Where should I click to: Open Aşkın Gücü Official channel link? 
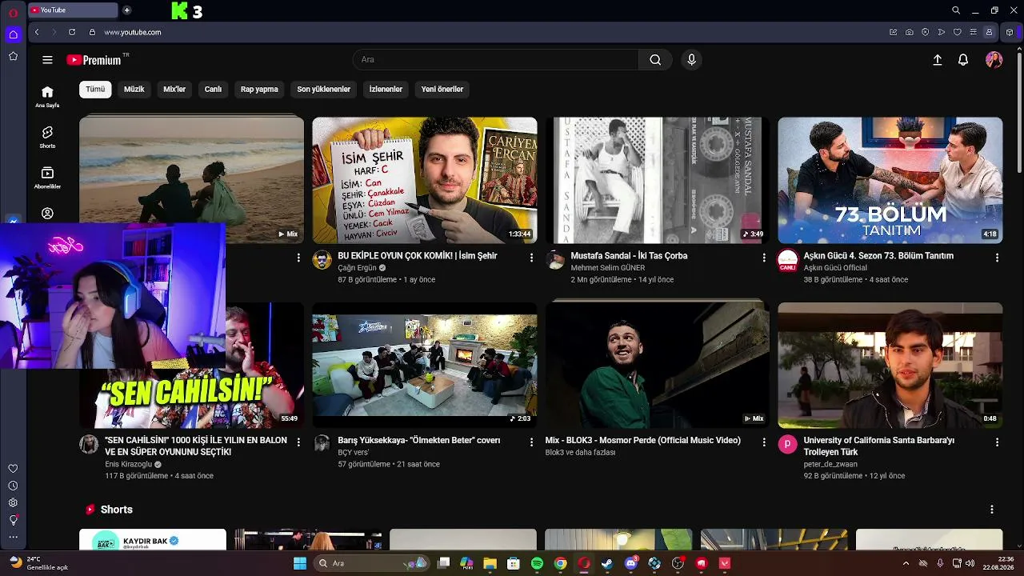pos(835,268)
